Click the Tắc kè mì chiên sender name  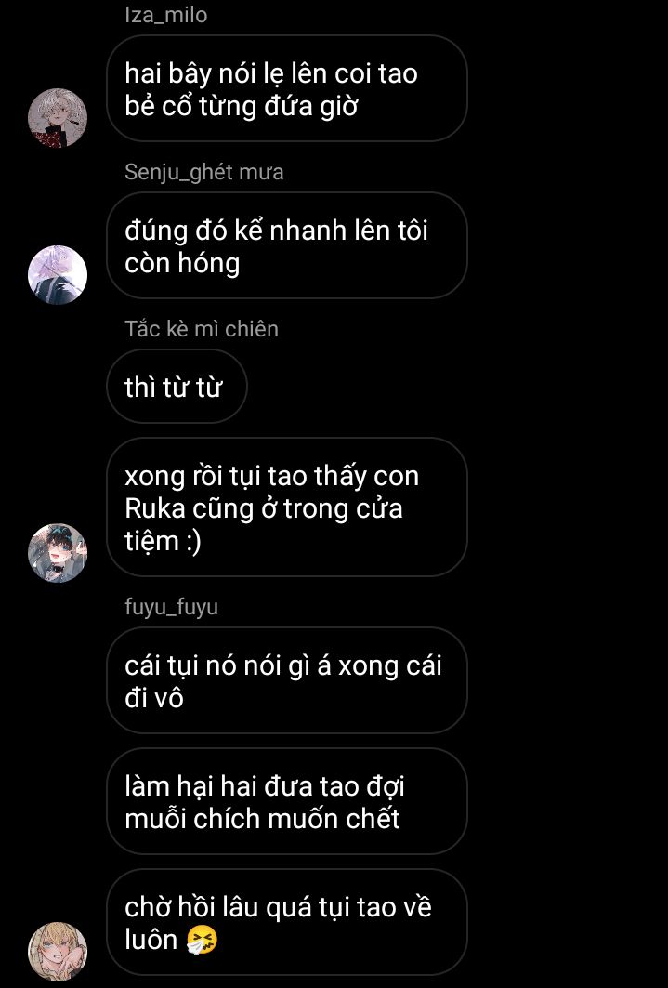(202, 329)
